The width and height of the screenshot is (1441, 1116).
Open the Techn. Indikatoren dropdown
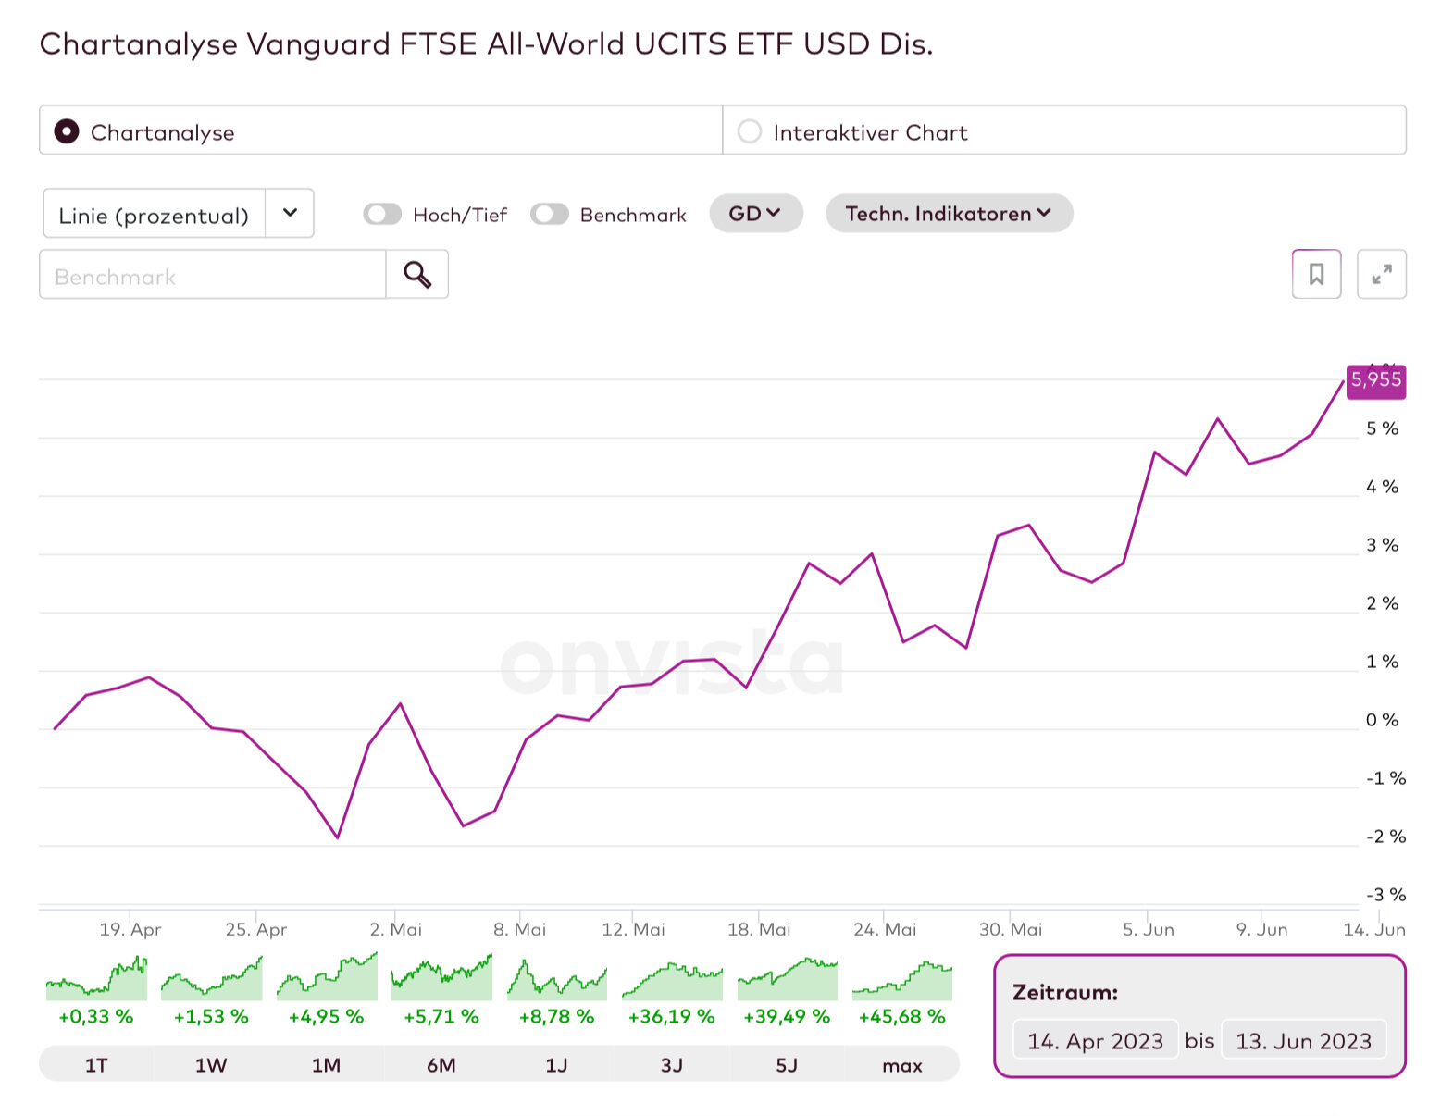(949, 214)
